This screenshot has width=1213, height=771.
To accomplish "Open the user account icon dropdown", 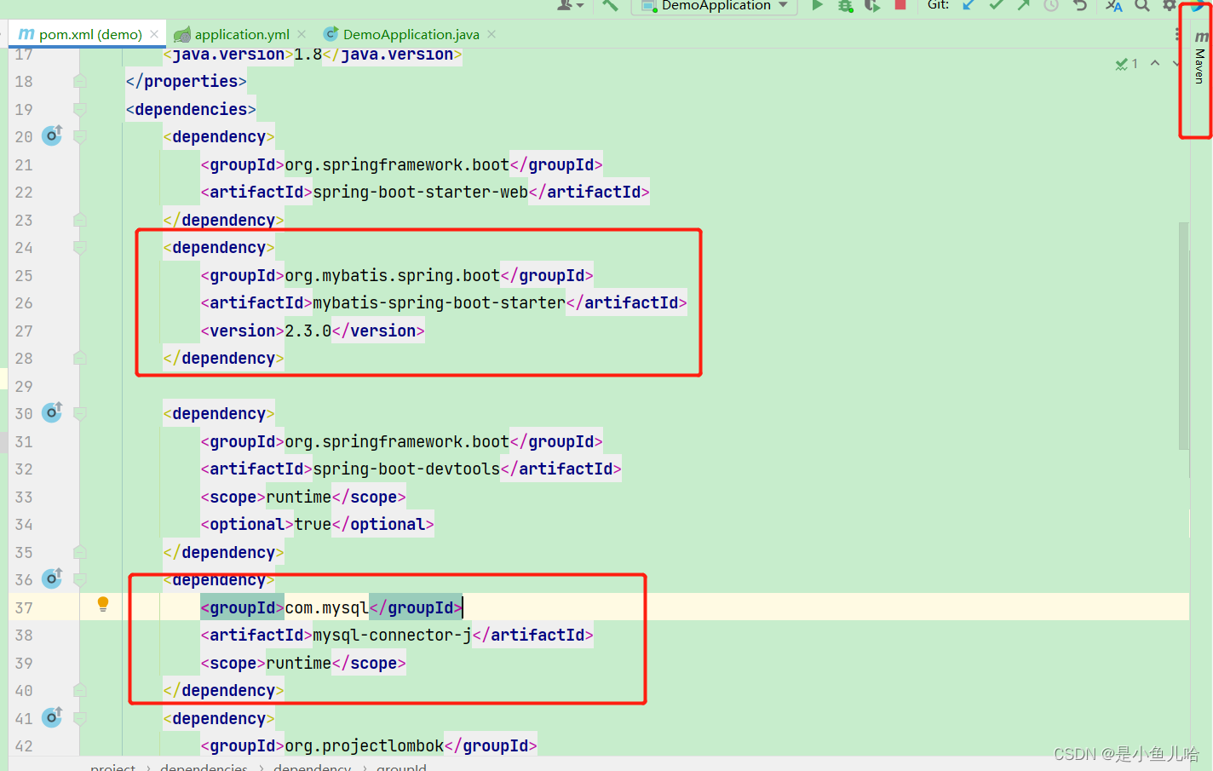I will click(x=570, y=5).
